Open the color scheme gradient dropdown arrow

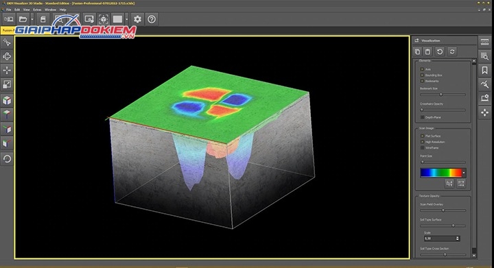pos(464,173)
